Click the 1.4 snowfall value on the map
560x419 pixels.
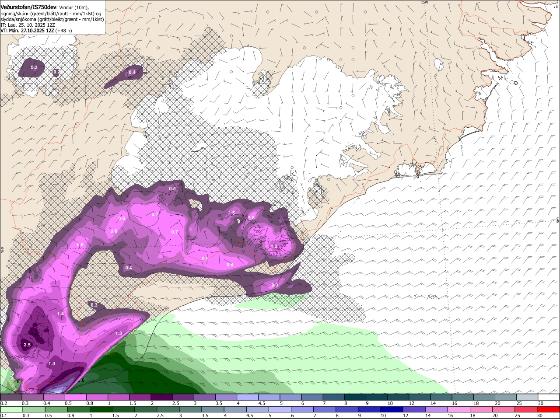coord(60,314)
